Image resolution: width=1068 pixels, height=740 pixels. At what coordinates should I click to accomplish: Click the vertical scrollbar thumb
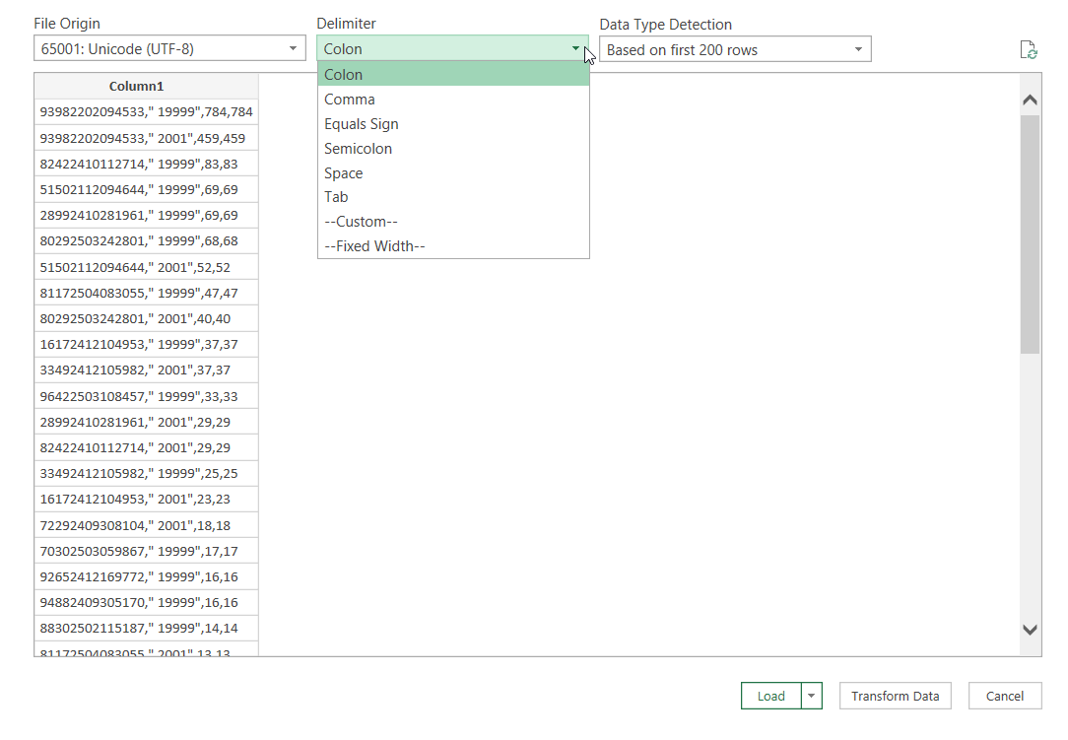pyautogui.click(x=1030, y=235)
